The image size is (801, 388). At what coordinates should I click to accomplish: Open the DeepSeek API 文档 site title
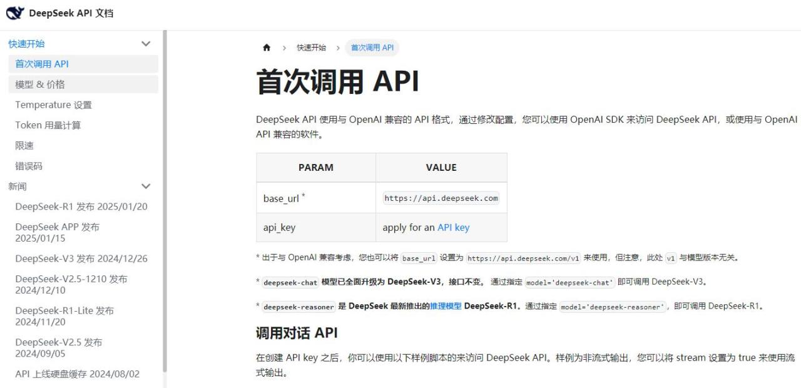(x=71, y=13)
